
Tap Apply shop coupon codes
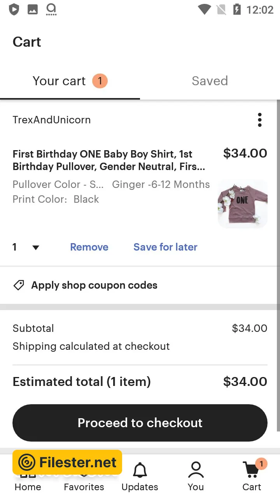pyautogui.click(x=94, y=285)
